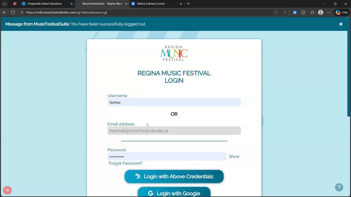This screenshot has height=197, width=351.
Task: Restore down the browser window
Action: point(335,4)
